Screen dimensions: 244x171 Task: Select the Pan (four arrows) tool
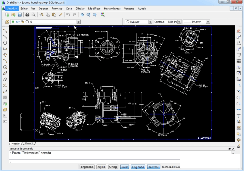[82, 15]
